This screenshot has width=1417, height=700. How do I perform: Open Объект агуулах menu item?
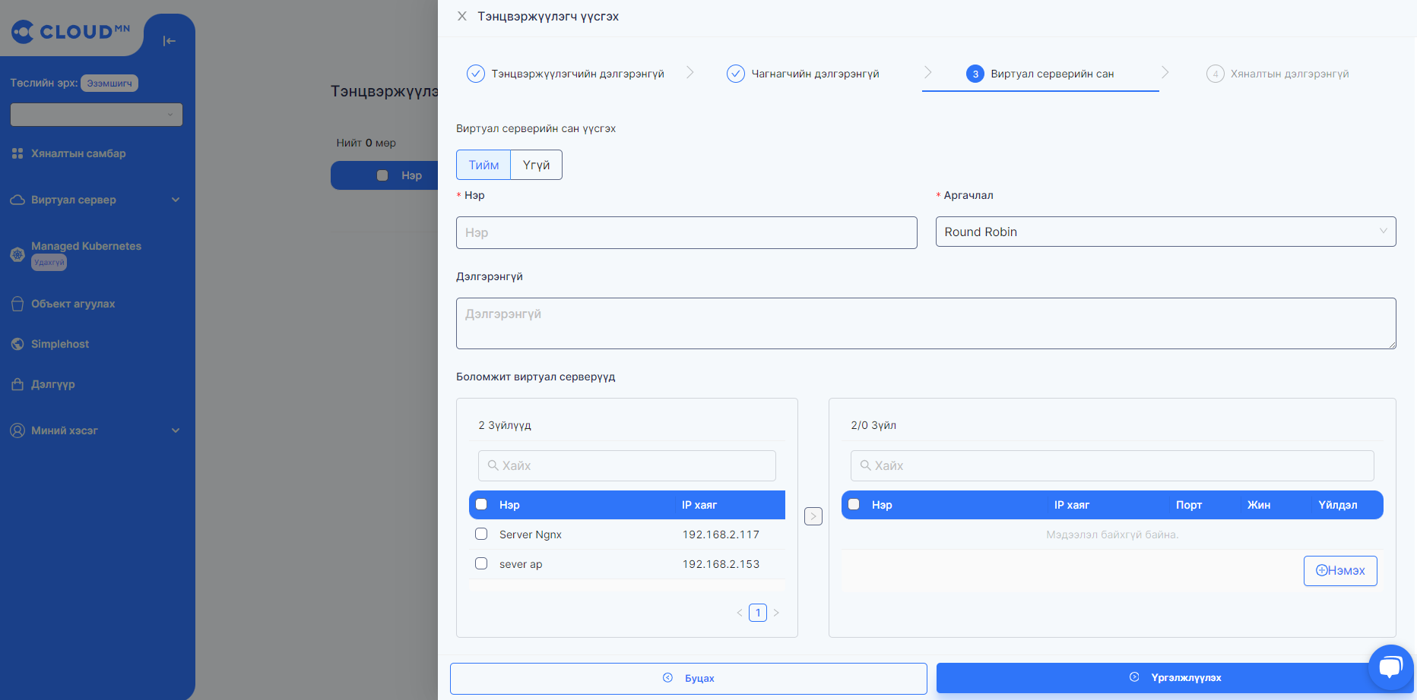pyautogui.click(x=73, y=304)
